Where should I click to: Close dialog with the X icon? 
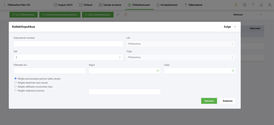point(235,27)
